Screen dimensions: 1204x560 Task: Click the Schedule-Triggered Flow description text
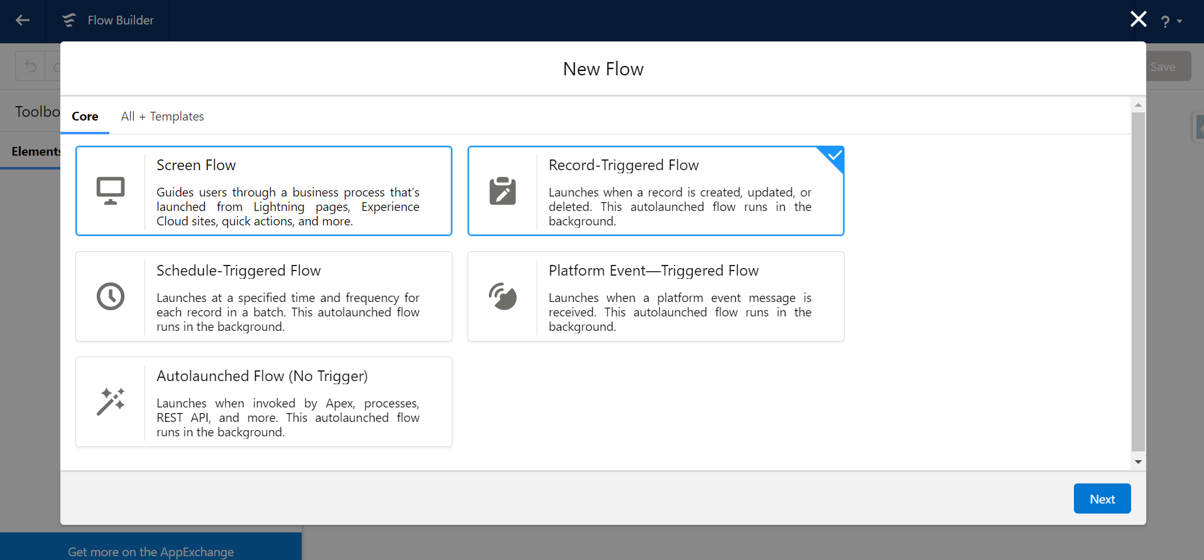288,312
